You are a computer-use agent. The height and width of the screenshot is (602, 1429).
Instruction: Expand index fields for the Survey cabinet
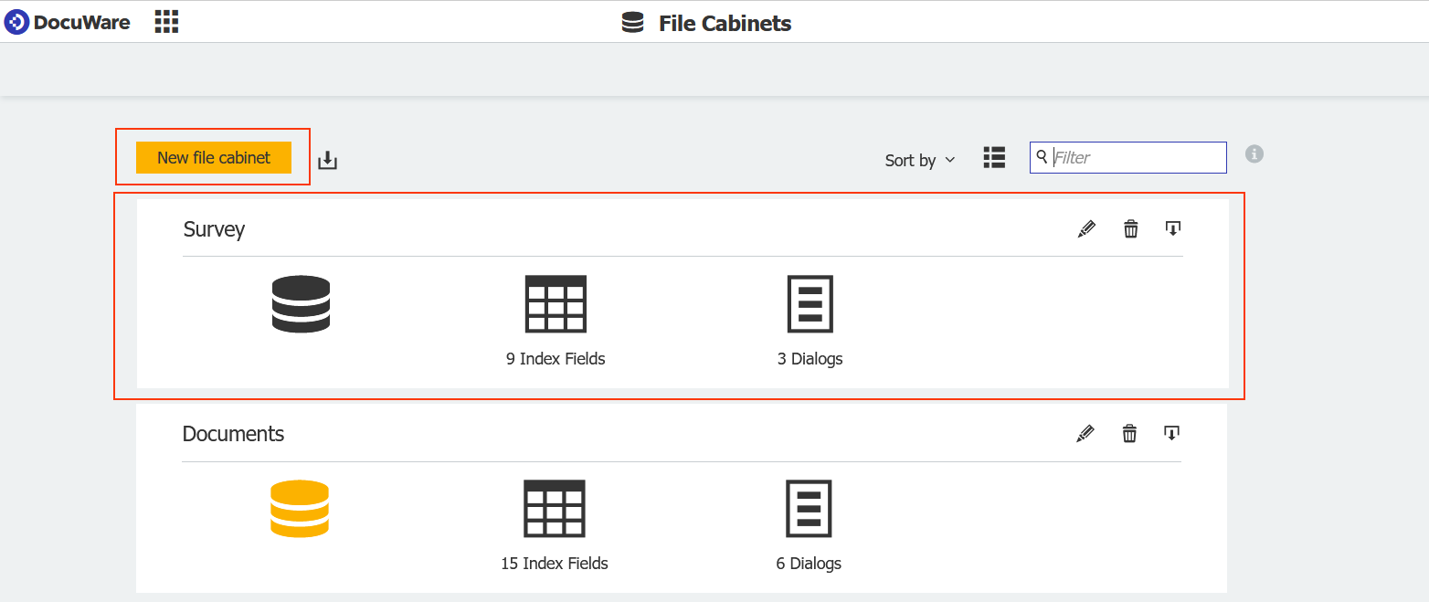[556, 304]
